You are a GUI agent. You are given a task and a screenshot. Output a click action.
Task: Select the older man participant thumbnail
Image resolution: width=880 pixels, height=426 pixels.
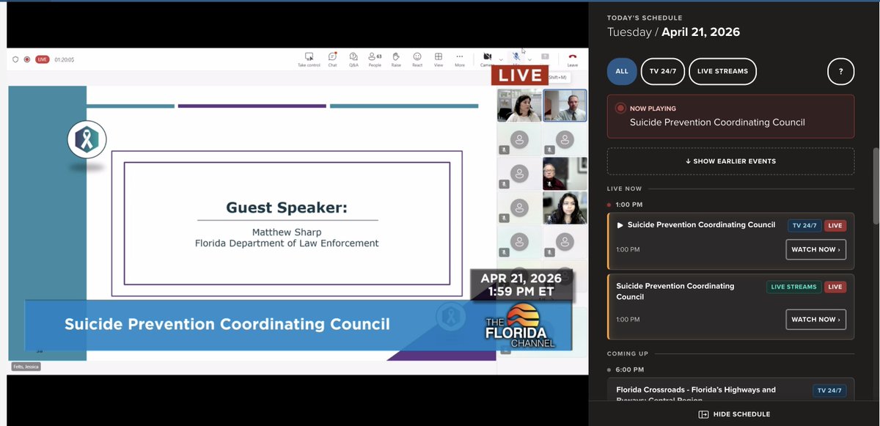pyautogui.click(x=565, y=174)
